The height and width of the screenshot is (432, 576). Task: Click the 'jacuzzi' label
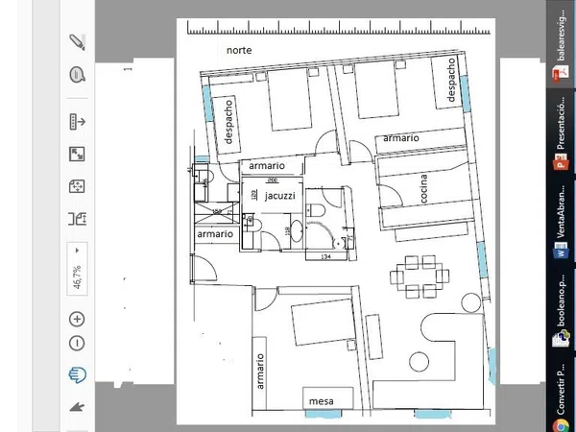[x=280, y=196]
